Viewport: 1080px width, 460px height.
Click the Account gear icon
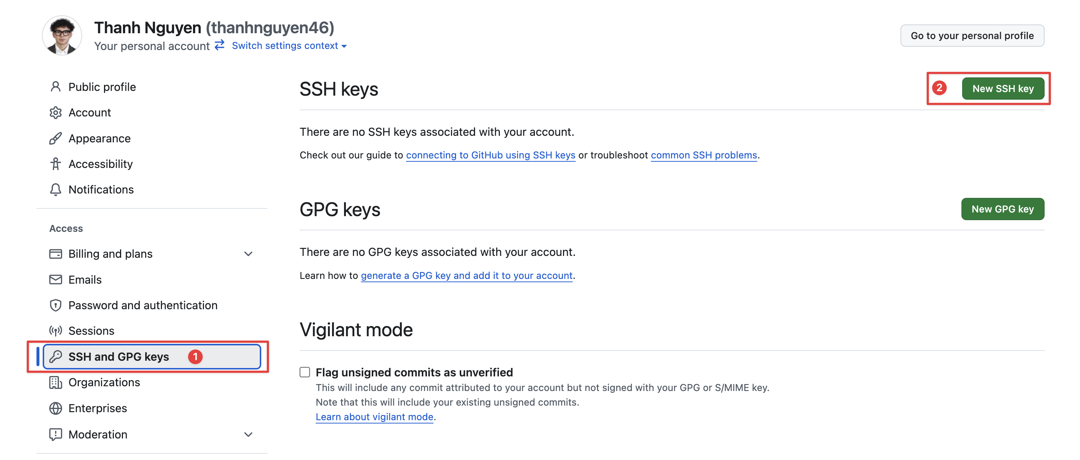click(55, 112)
